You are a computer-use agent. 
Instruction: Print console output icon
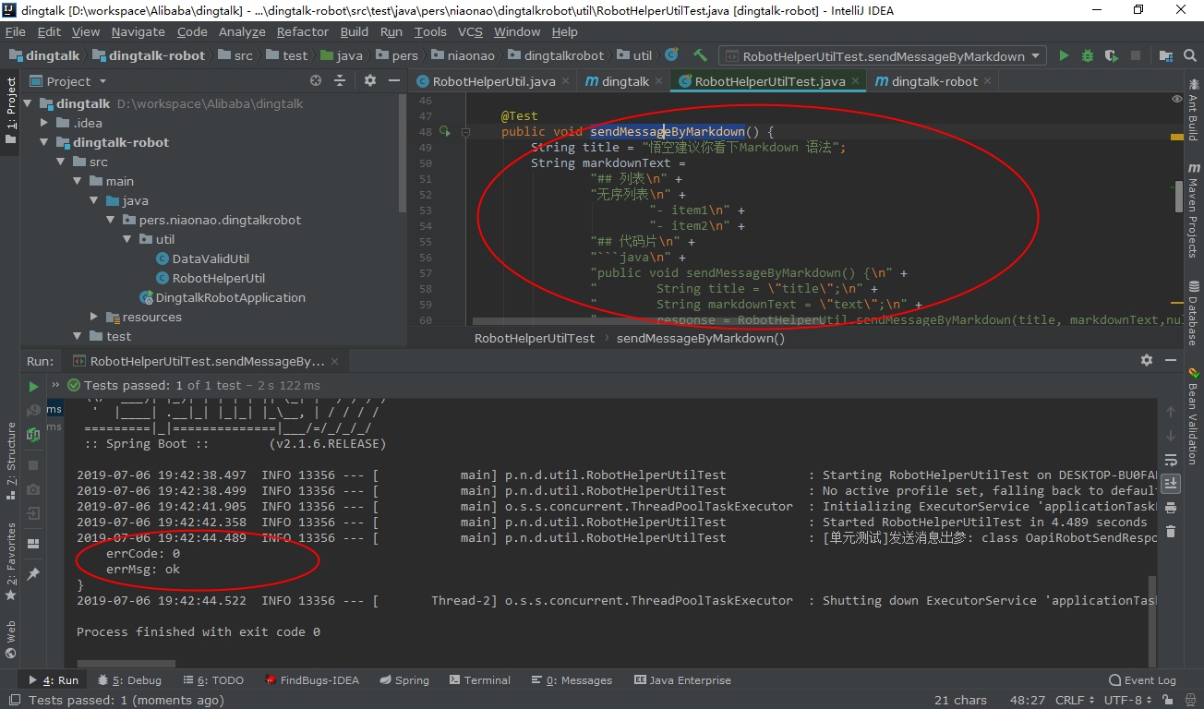coord(1171,507)
